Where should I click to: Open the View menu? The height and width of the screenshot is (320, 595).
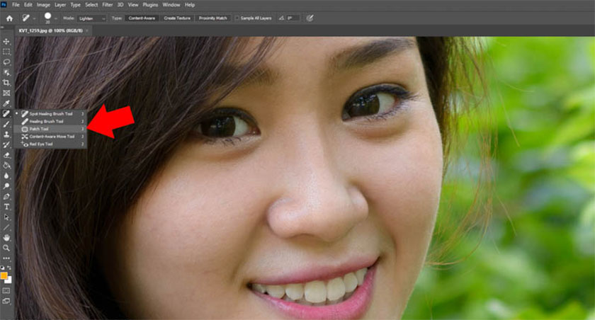click(x=133, y=5)
